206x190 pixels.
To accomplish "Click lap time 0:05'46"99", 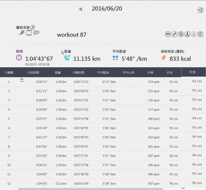I will click(x=81, y=128).
